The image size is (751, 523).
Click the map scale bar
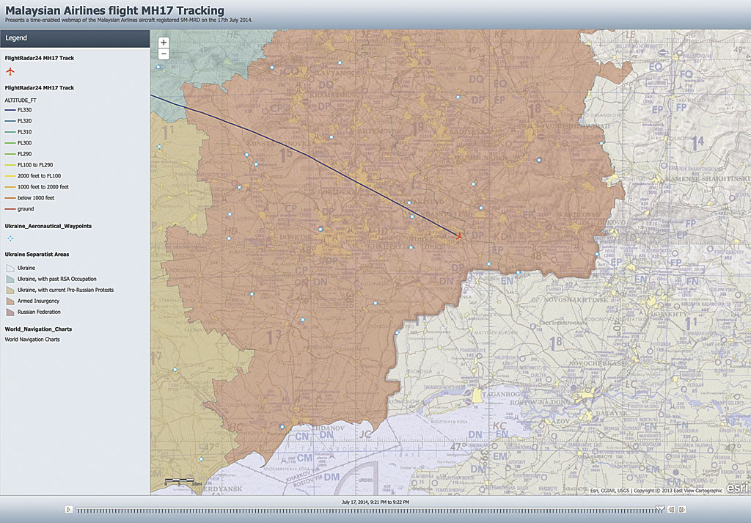coord(183,481)
